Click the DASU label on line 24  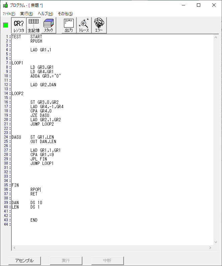(x=16, y=137)
